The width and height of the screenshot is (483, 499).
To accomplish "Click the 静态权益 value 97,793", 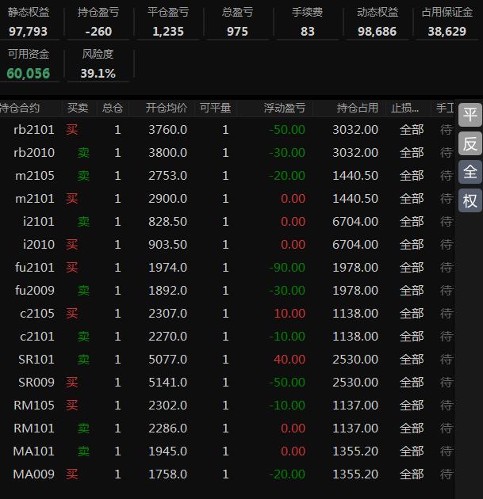I will point(28,32).
